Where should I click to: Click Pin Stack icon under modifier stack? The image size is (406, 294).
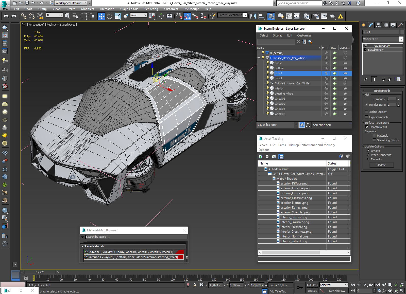tap(365, 79)
